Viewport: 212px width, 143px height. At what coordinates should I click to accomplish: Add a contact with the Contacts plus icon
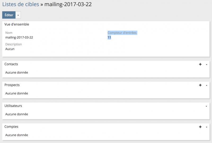tap(200, 64)
